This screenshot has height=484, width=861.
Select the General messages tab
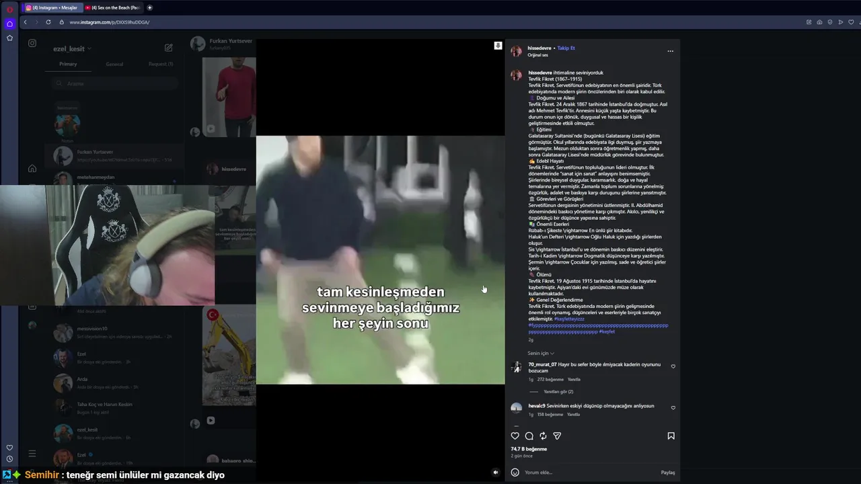click(x=114, y=64)
